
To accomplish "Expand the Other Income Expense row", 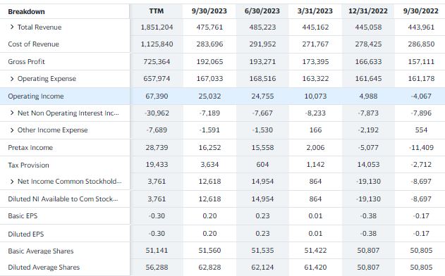I will click(11, 130).
